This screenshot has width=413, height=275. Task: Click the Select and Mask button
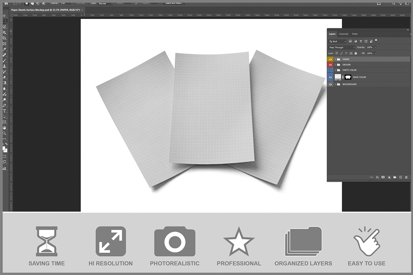(x=174, y=3)
